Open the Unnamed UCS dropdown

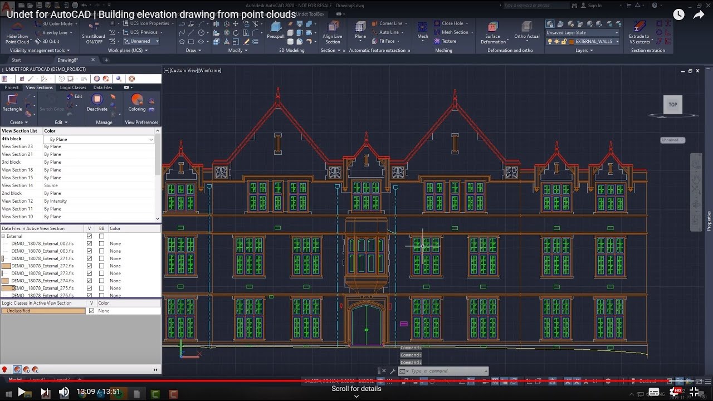point(141,41)
